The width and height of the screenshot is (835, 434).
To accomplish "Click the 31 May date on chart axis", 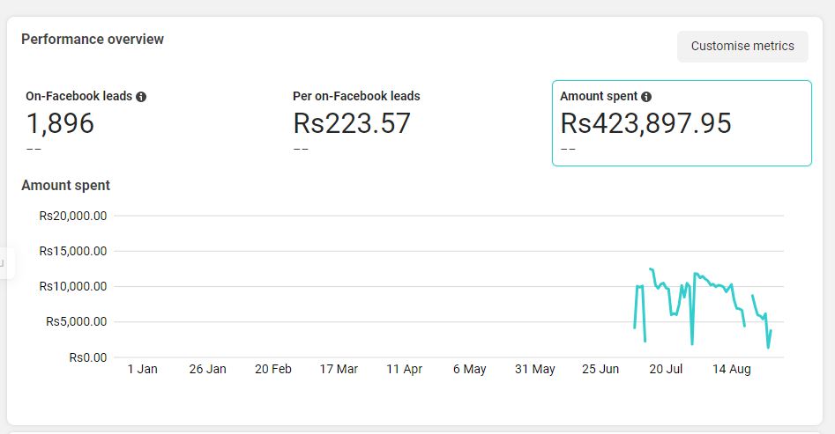I will [x=534, y=369].
